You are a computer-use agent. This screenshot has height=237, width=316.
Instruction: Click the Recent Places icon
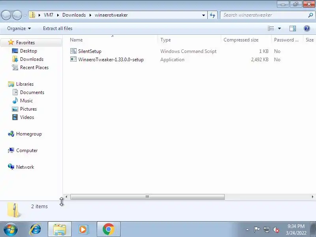coord(15,67)
